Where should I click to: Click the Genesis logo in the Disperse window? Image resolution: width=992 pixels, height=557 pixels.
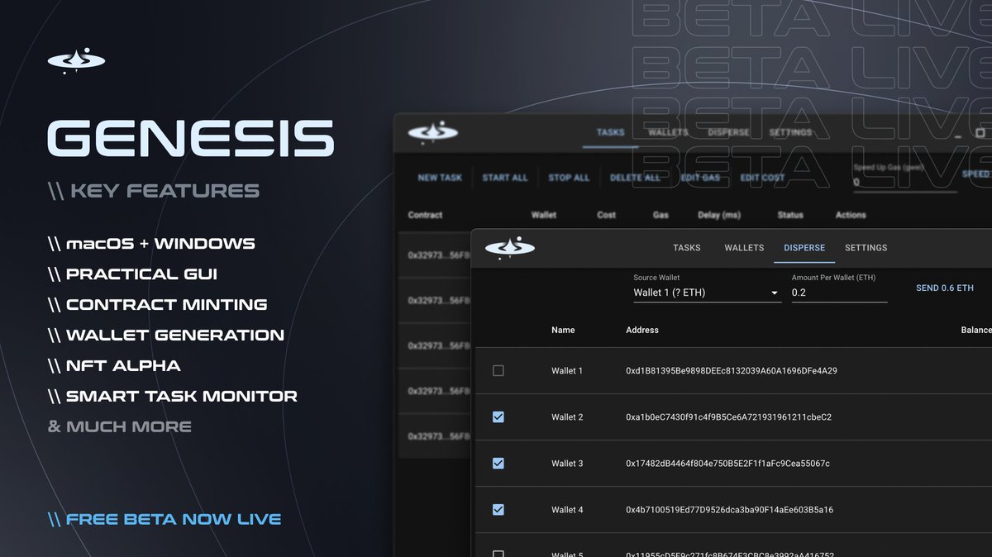[509, 247]
